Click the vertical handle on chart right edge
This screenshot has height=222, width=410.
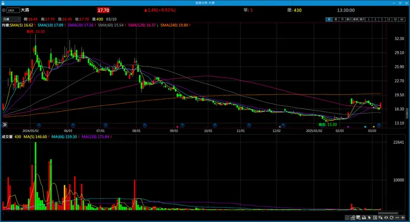(x=407, y=113)
